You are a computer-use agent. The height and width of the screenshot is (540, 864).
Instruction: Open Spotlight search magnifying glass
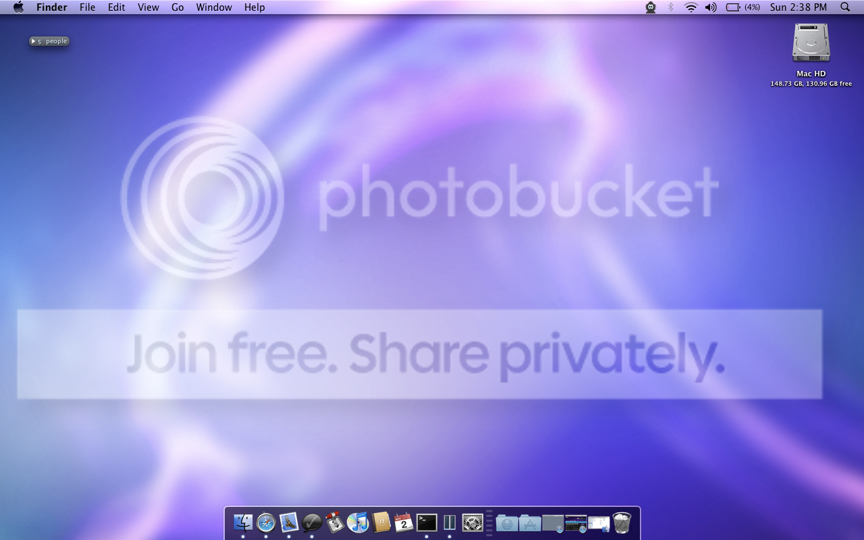pos(845,7)
